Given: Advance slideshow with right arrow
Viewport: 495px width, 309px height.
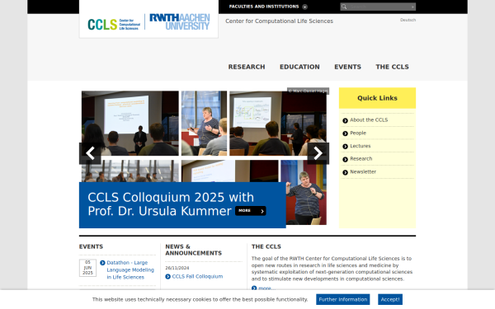Looking at the screenshot, I should [318, 153].
